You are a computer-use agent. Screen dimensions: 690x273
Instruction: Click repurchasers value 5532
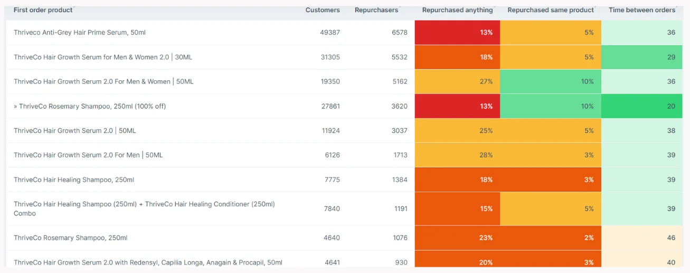[x=399, y=57]
